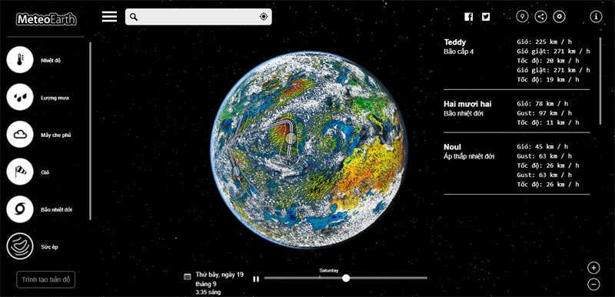Open the location pin favorites icon
The image size is (615, 297).
(522, 16)
